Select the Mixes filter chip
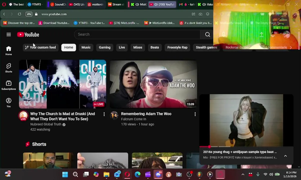This screenshot has height=180, width=301. point(137,47)
